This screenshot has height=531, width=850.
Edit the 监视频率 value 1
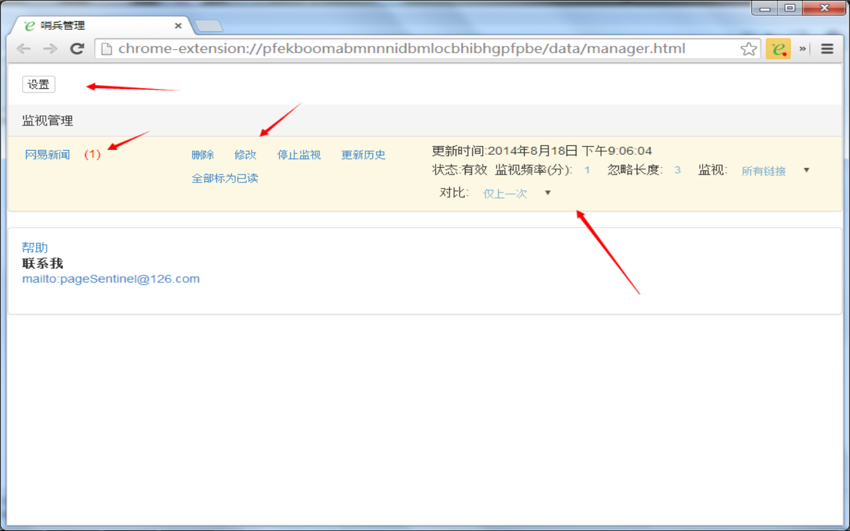pos(587,170)
